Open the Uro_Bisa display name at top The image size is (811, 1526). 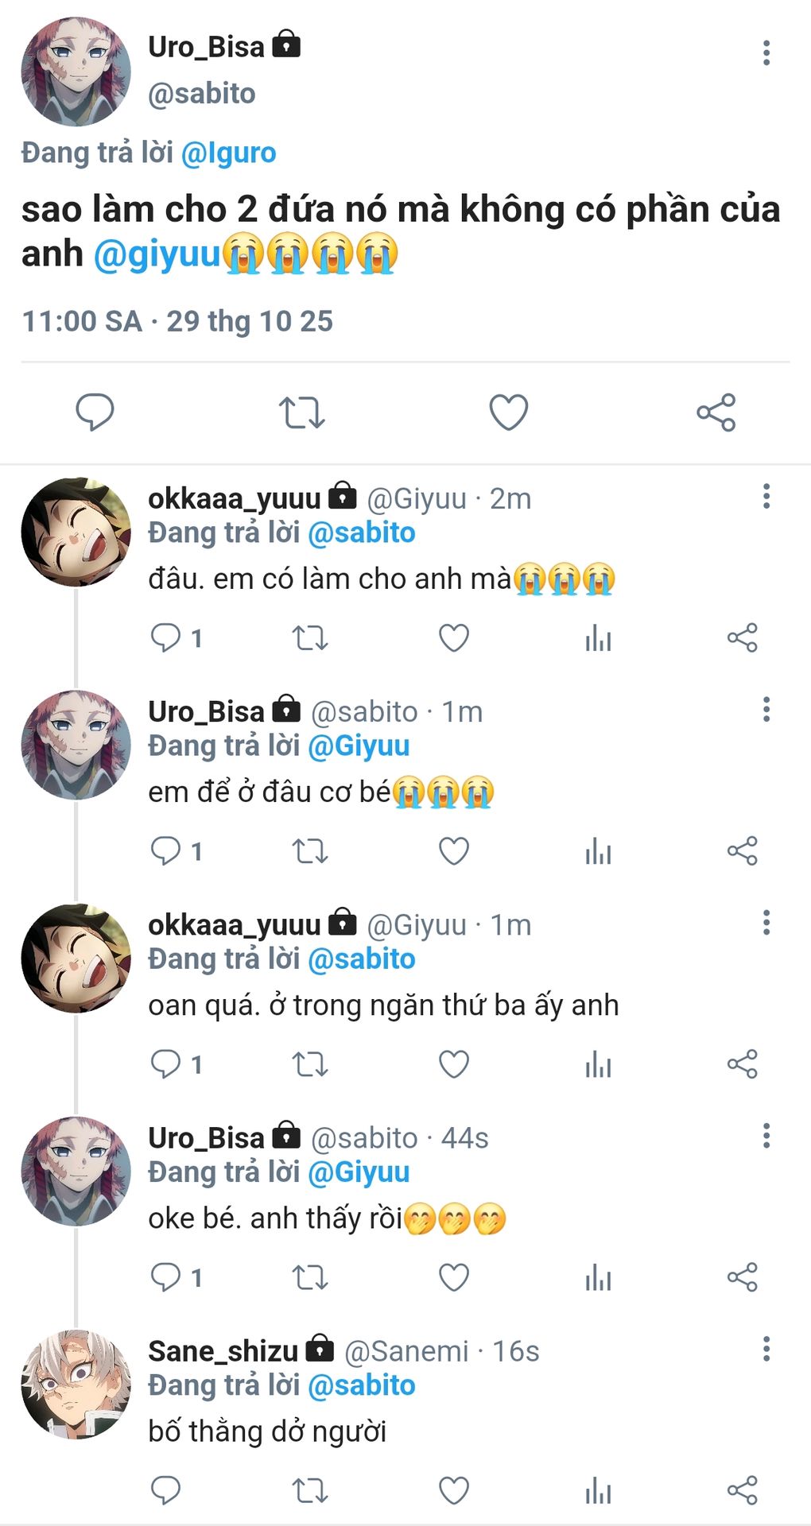(206, 47)
